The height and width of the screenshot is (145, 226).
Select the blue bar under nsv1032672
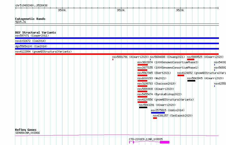[117, 43]
